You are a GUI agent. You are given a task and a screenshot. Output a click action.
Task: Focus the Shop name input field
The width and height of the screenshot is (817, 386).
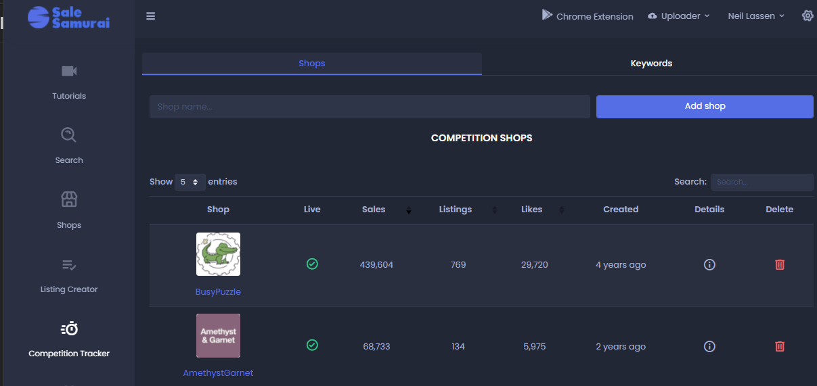coord(370,107)
